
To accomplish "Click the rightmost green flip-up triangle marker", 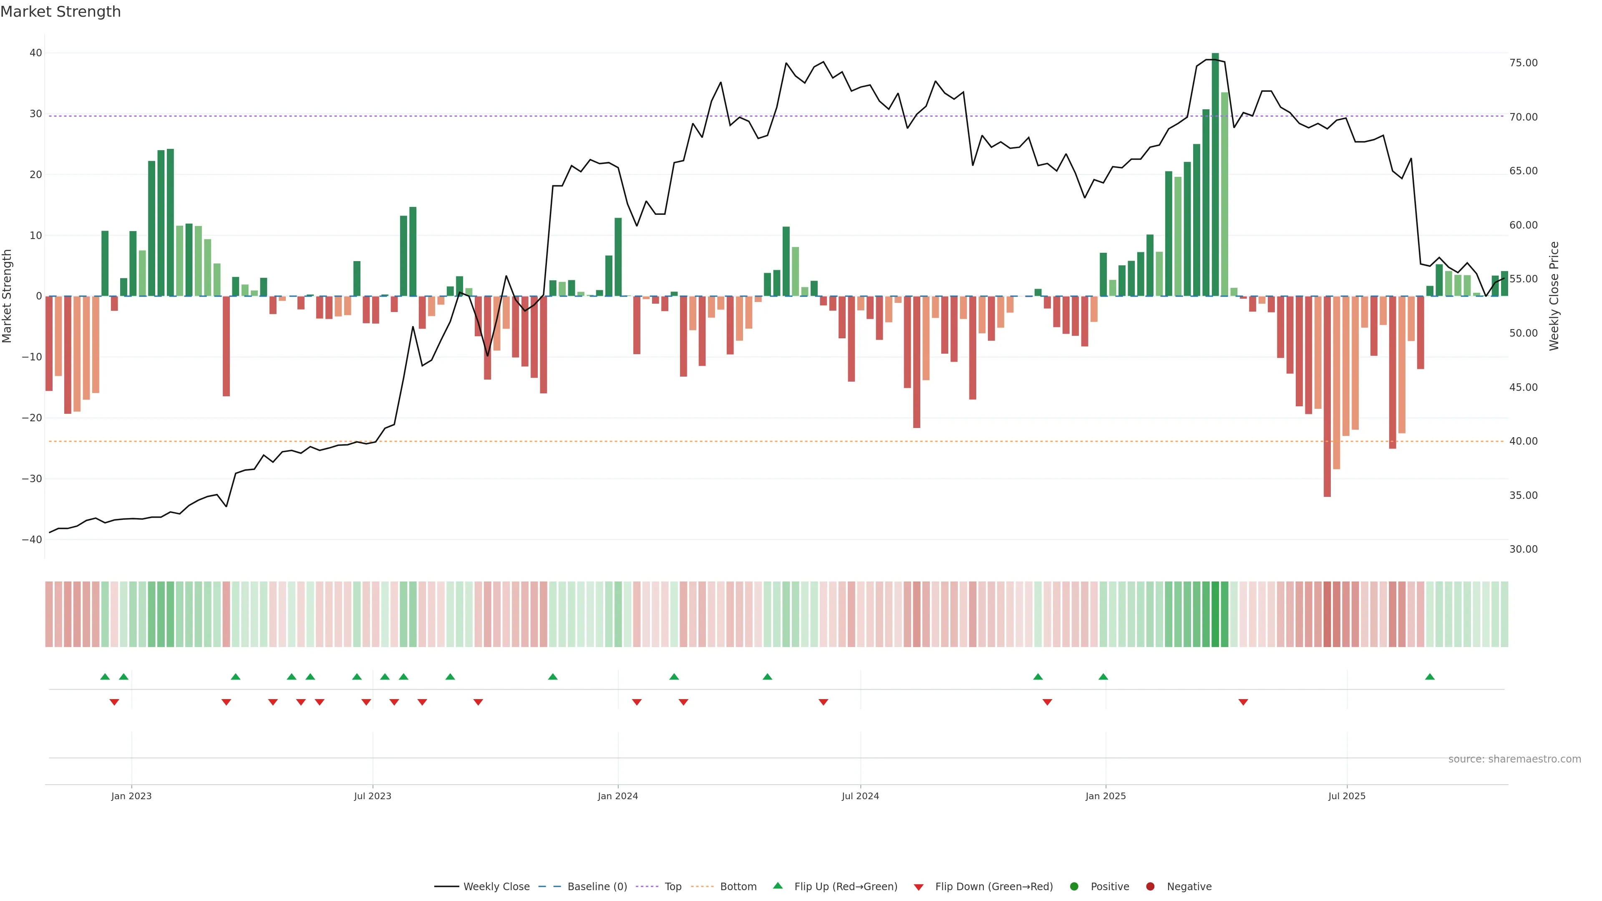I will [x=1430, y=677].
